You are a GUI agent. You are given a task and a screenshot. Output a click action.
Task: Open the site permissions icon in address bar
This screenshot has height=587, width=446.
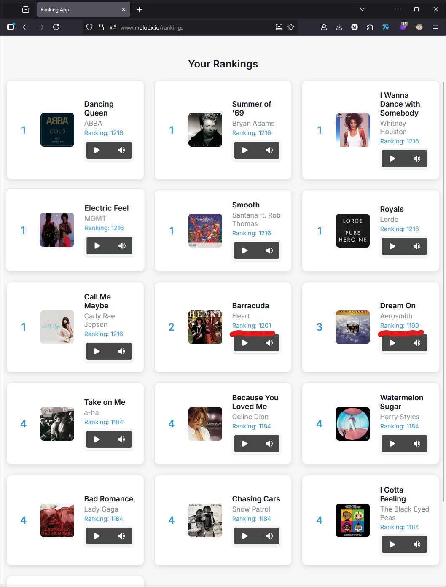point(113,27)
